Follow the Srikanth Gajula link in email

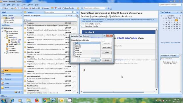coord(123,38)
